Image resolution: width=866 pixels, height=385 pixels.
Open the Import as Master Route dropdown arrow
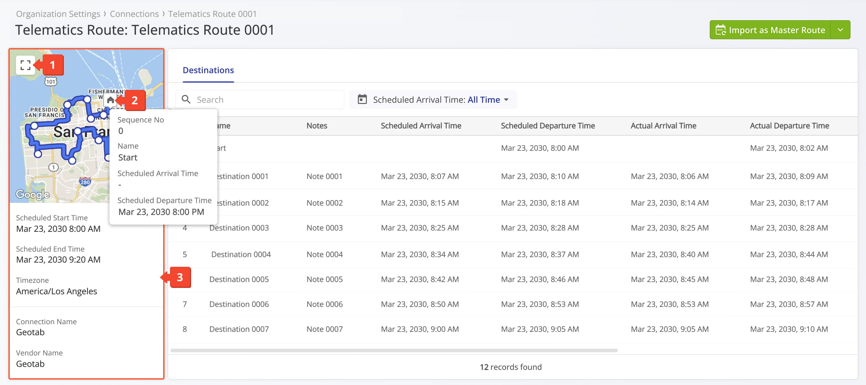[840, 30]
